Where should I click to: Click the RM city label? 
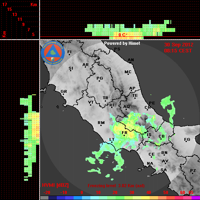click(101, 123)
